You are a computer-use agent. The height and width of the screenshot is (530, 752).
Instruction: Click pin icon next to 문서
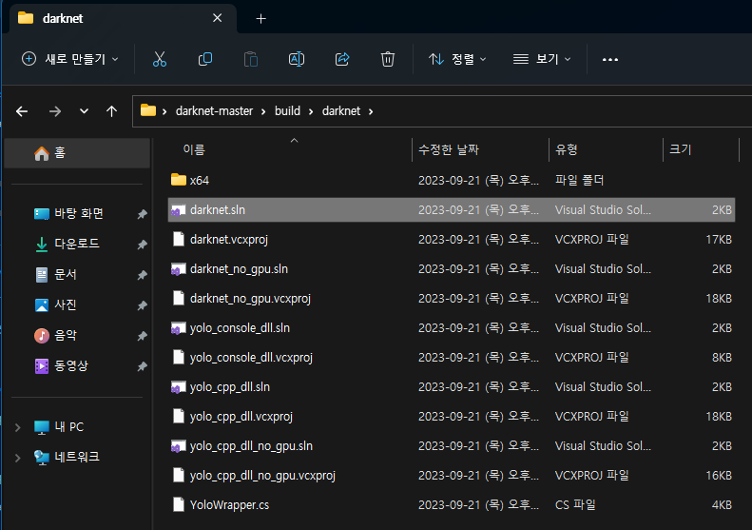point(142,275)
